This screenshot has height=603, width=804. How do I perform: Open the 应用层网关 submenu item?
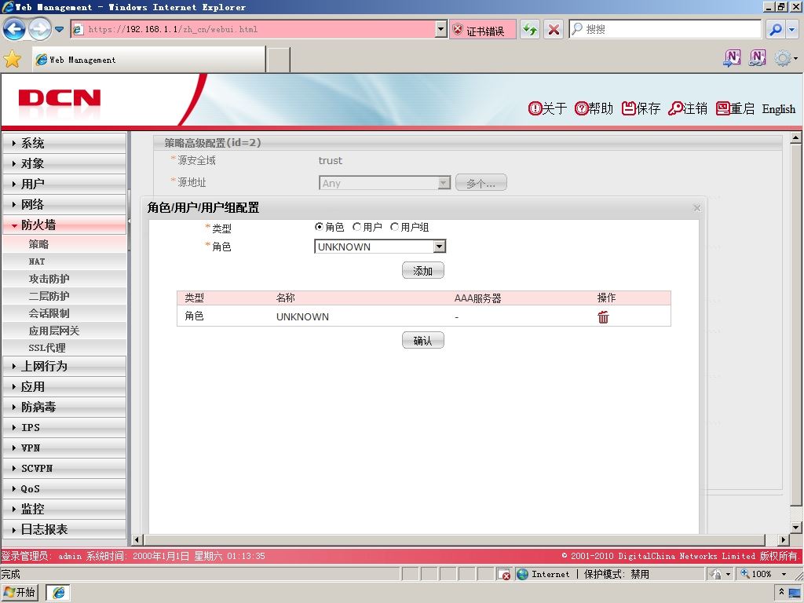[x=64, y=331]
